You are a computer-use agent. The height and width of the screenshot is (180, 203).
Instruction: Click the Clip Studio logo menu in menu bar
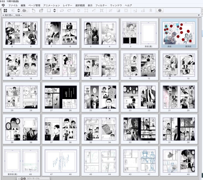(3, 5)
